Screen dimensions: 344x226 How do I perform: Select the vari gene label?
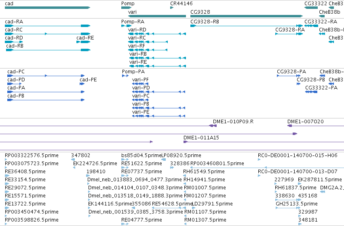pyautogui.click(x=132, y=12)
